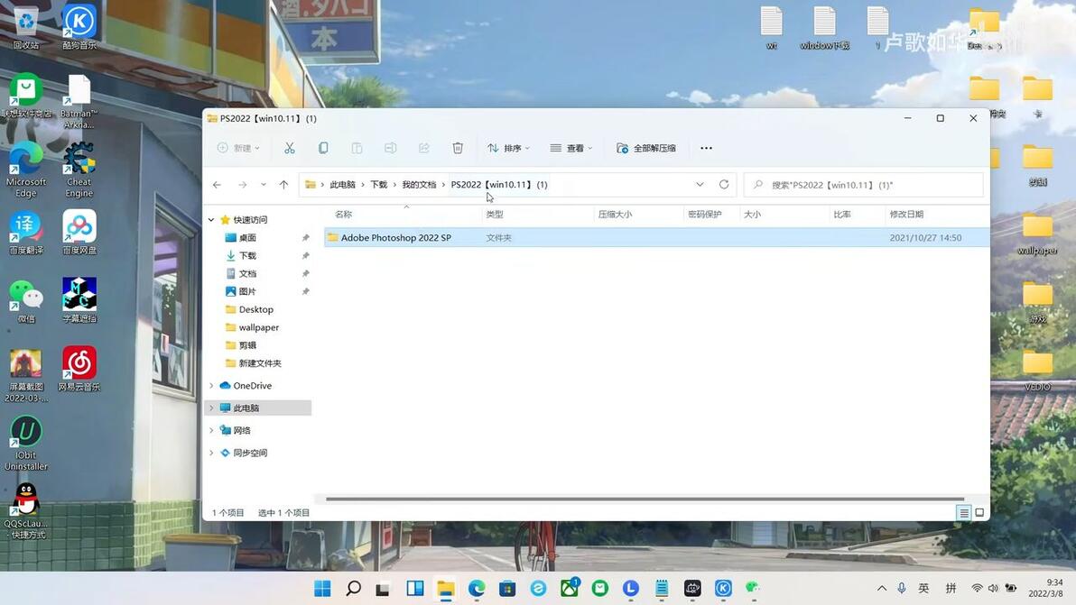This screenshot has height=605, width=1076.
Task: Refresh the current folder view
Action: [724, 184]
